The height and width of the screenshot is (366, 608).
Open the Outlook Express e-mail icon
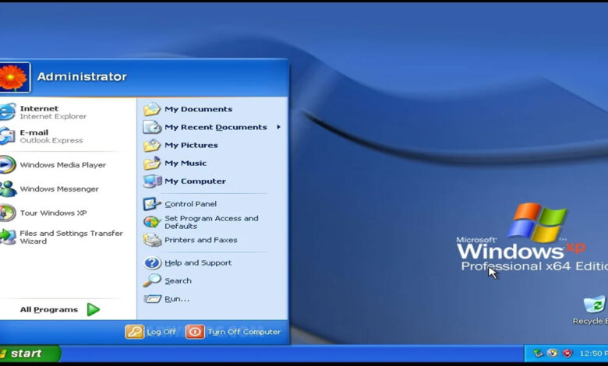[7, 136]
